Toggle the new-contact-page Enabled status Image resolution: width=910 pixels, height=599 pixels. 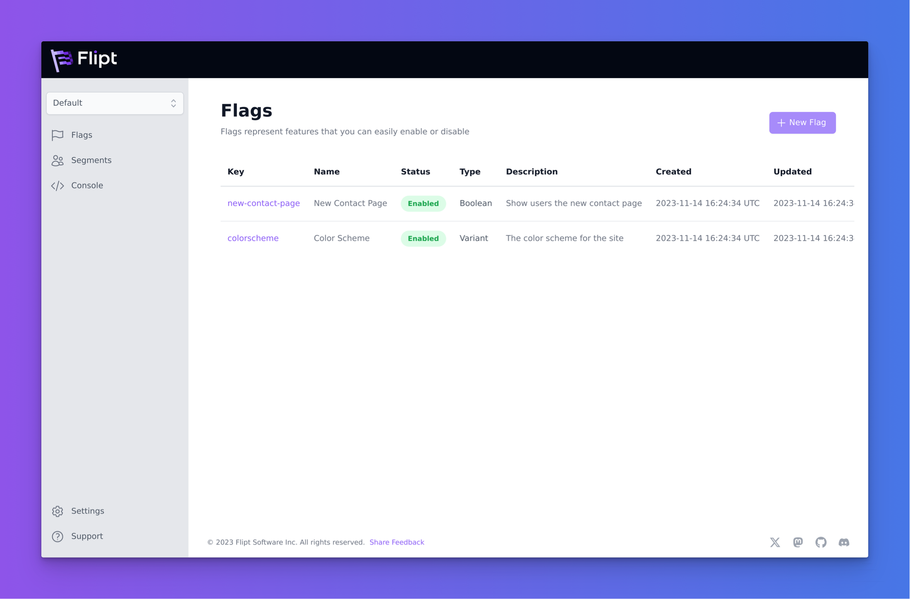[423, 203]
